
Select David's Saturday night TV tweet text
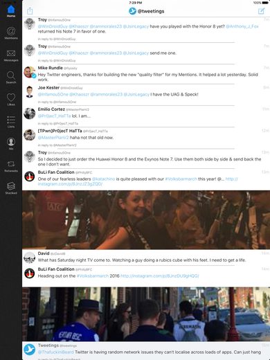[x=142, y=260]
